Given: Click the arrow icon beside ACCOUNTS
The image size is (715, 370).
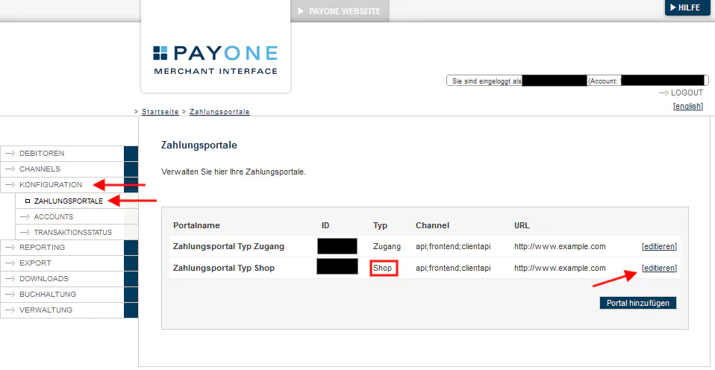Looking at the screenshot, I should pyautogui.click(x=25, y=217).
